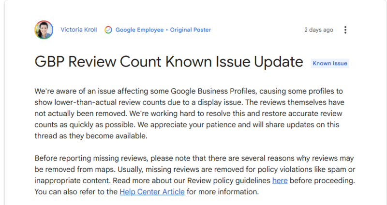Open the three-dot more options menu
Screen dimensions: 387x205
pyautogui.click(x=345, y=30)
